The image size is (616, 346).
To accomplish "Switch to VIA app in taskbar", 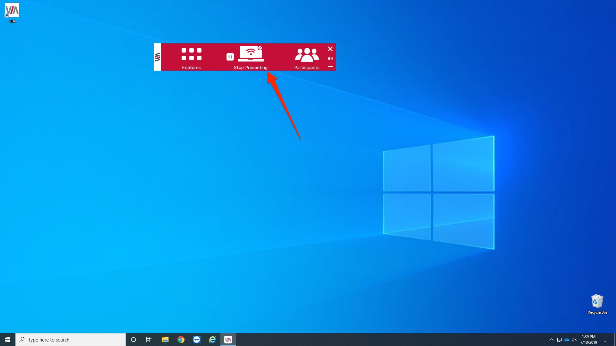I will [228, 340].
